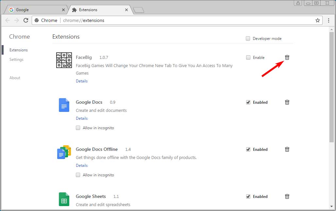
Task: Enable the FaceBig extension
Action: (248, 57)
